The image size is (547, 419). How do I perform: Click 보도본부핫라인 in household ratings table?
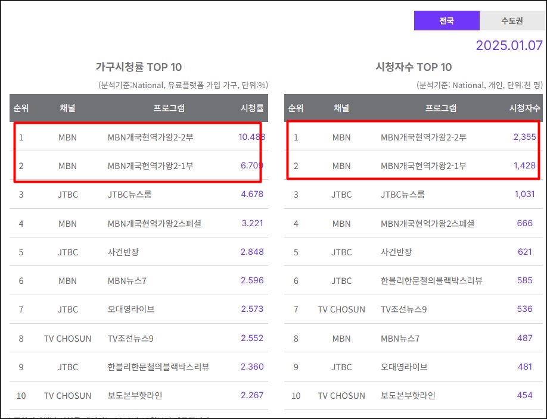pos(135,396)
